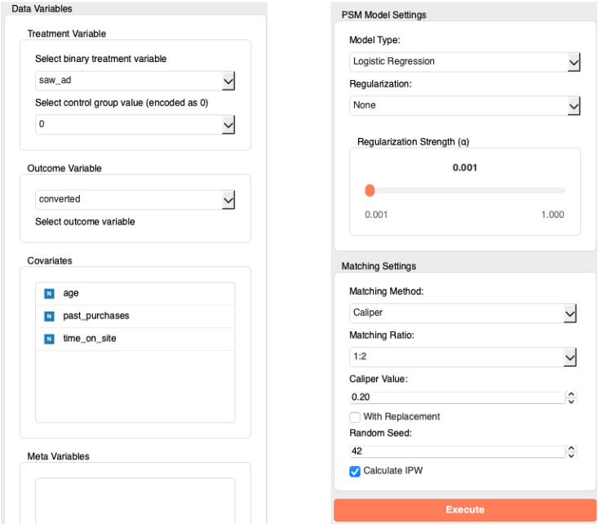This screenshot has width=598, height=524.
Task: Expand the converted outcome variable dropdown
Action: point(135,200)
